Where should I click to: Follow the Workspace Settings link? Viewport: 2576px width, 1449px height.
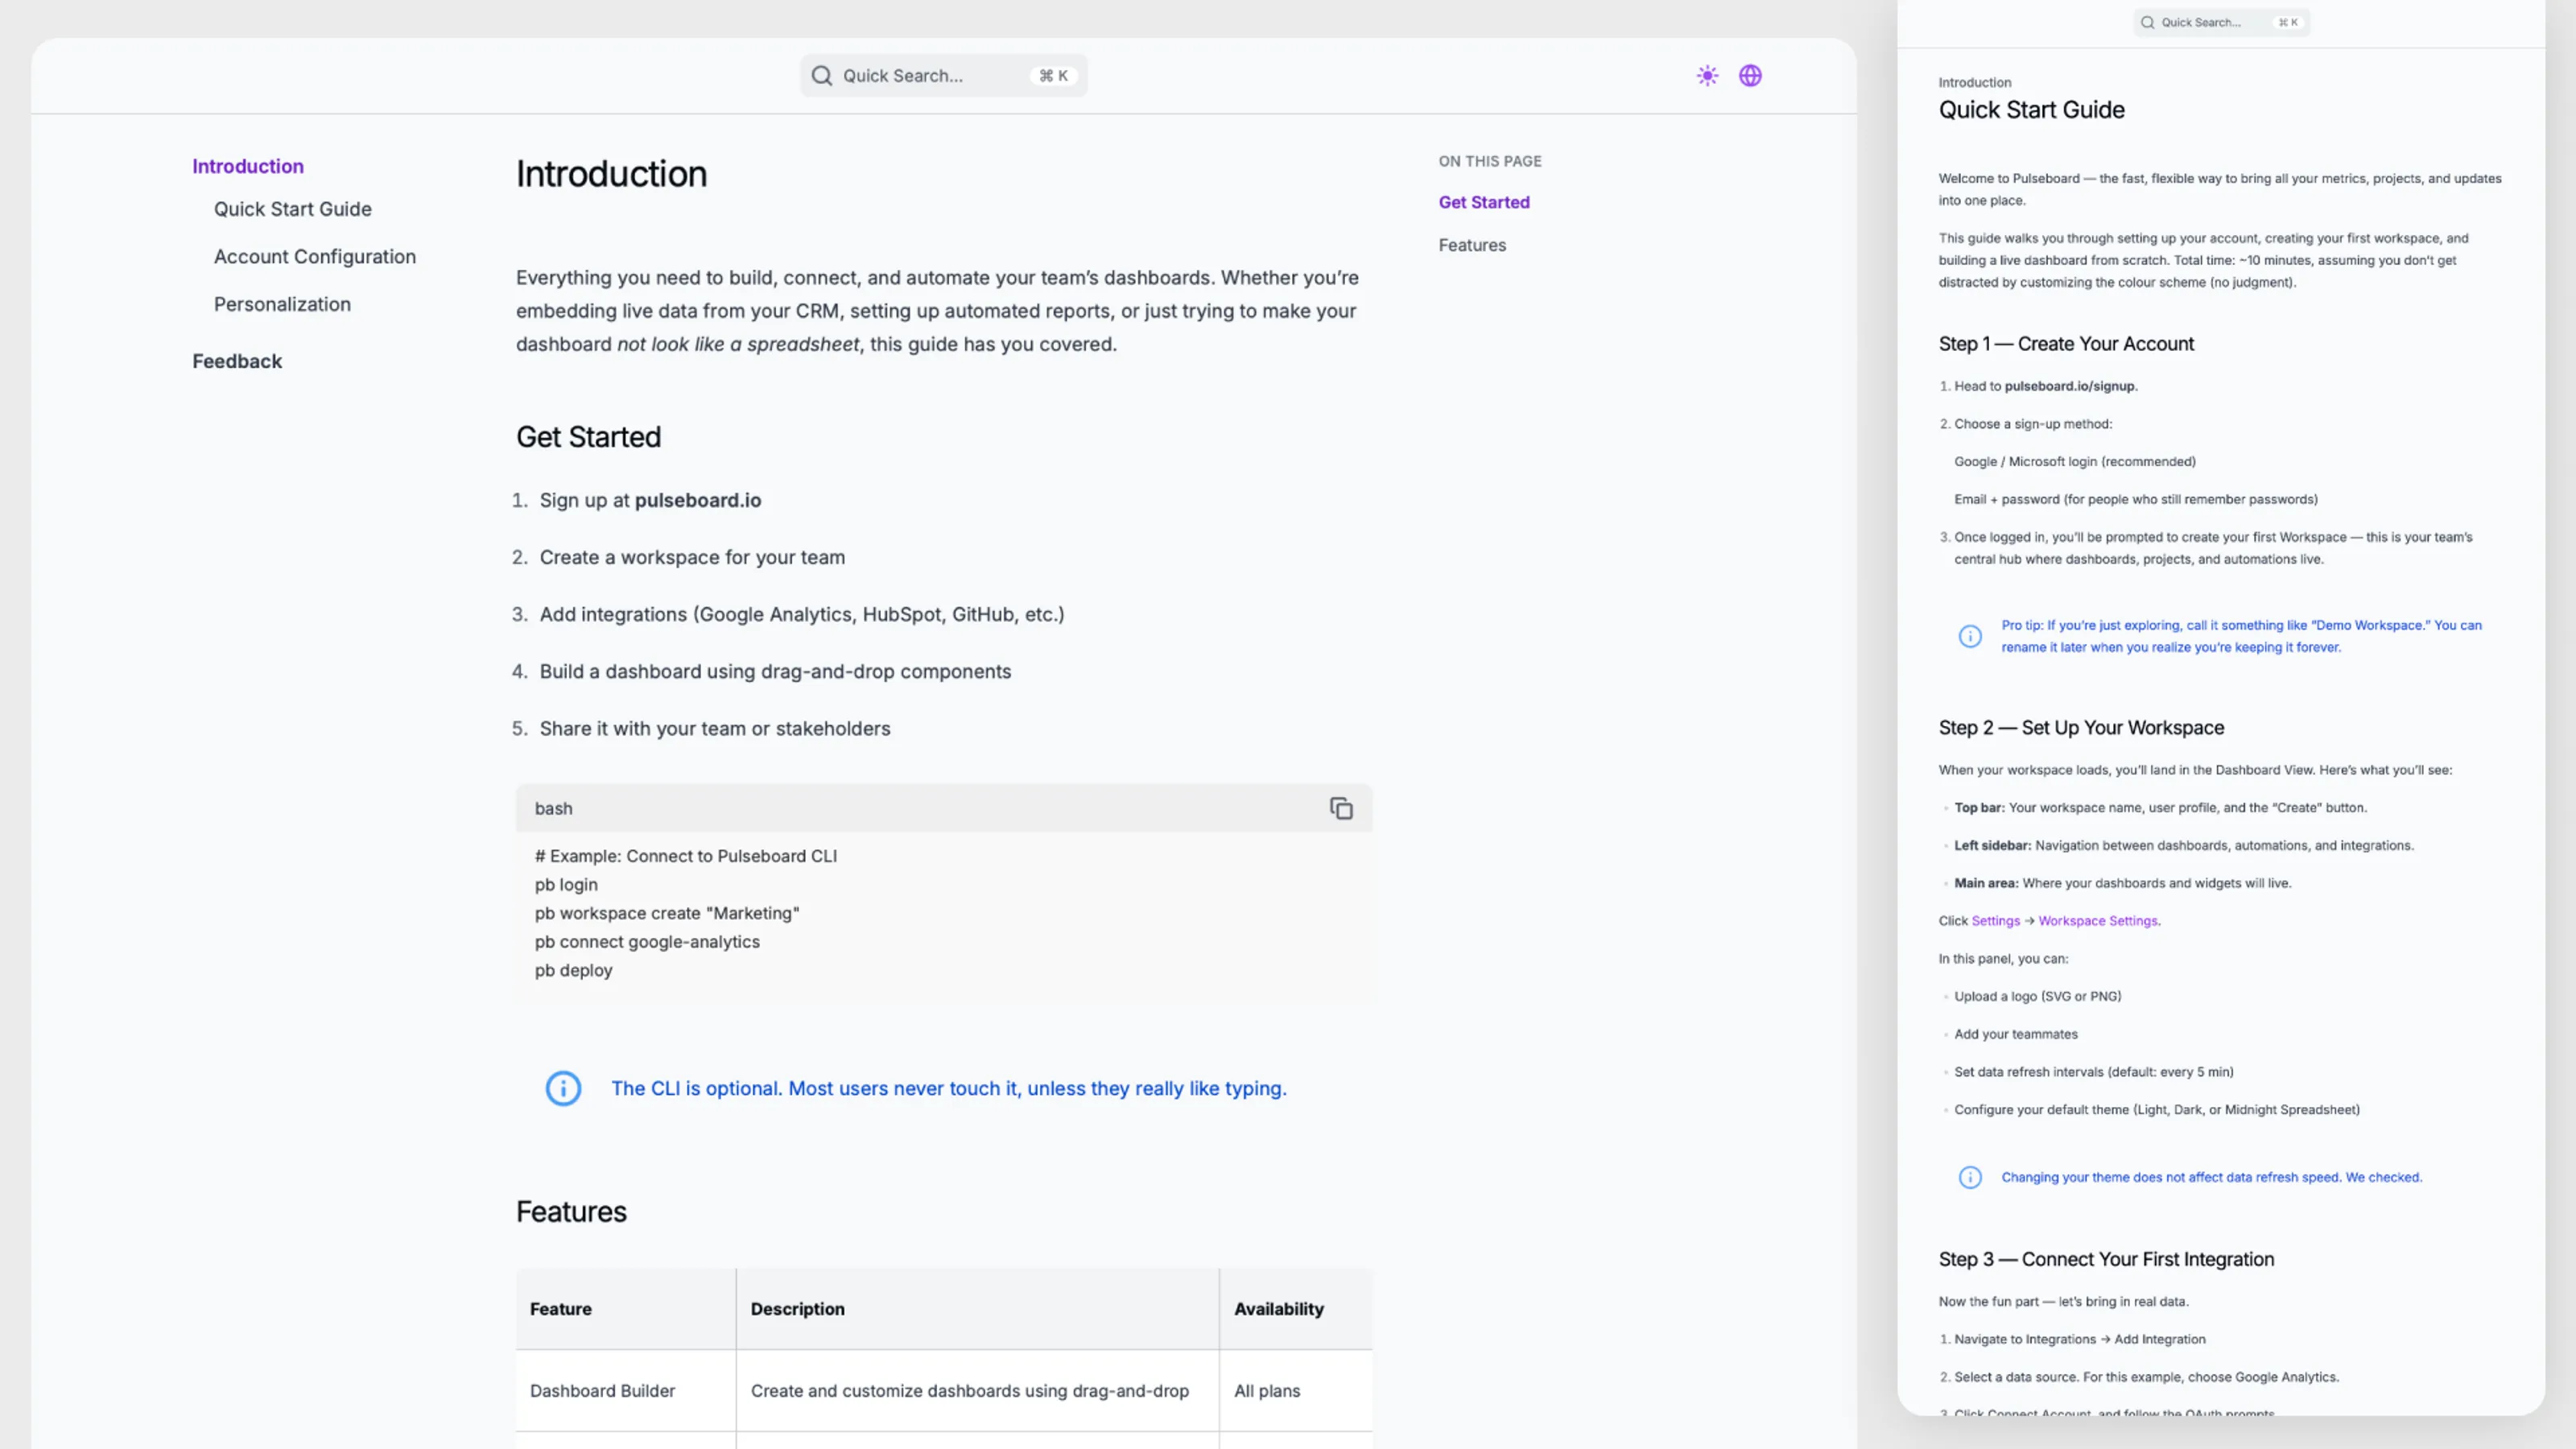(x=2098, y=921)
